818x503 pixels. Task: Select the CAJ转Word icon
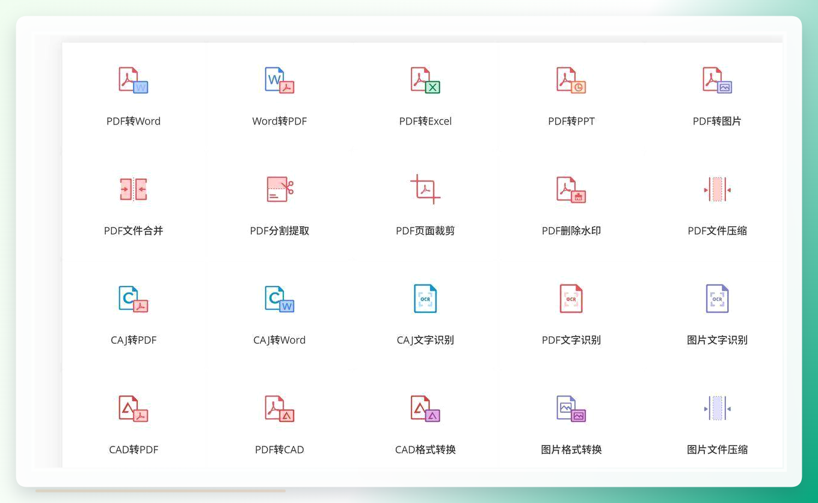280,299
